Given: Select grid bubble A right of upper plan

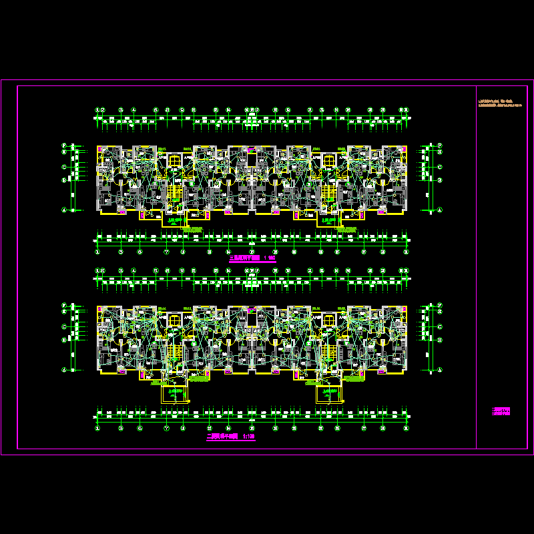Looking at the screenshot, I should click(441, 210).
